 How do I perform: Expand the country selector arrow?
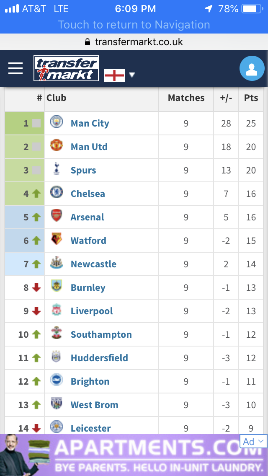[x=132, y=75]
